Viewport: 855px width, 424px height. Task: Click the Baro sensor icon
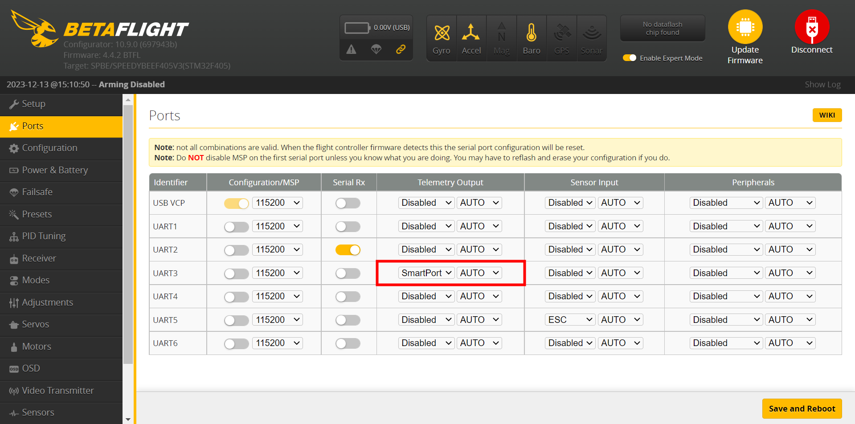[532, 38]
